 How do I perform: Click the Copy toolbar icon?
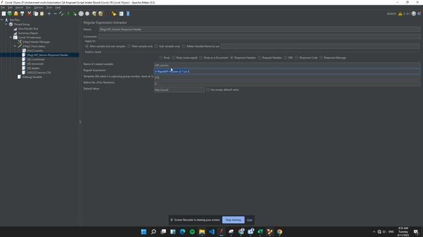(36, 13)
